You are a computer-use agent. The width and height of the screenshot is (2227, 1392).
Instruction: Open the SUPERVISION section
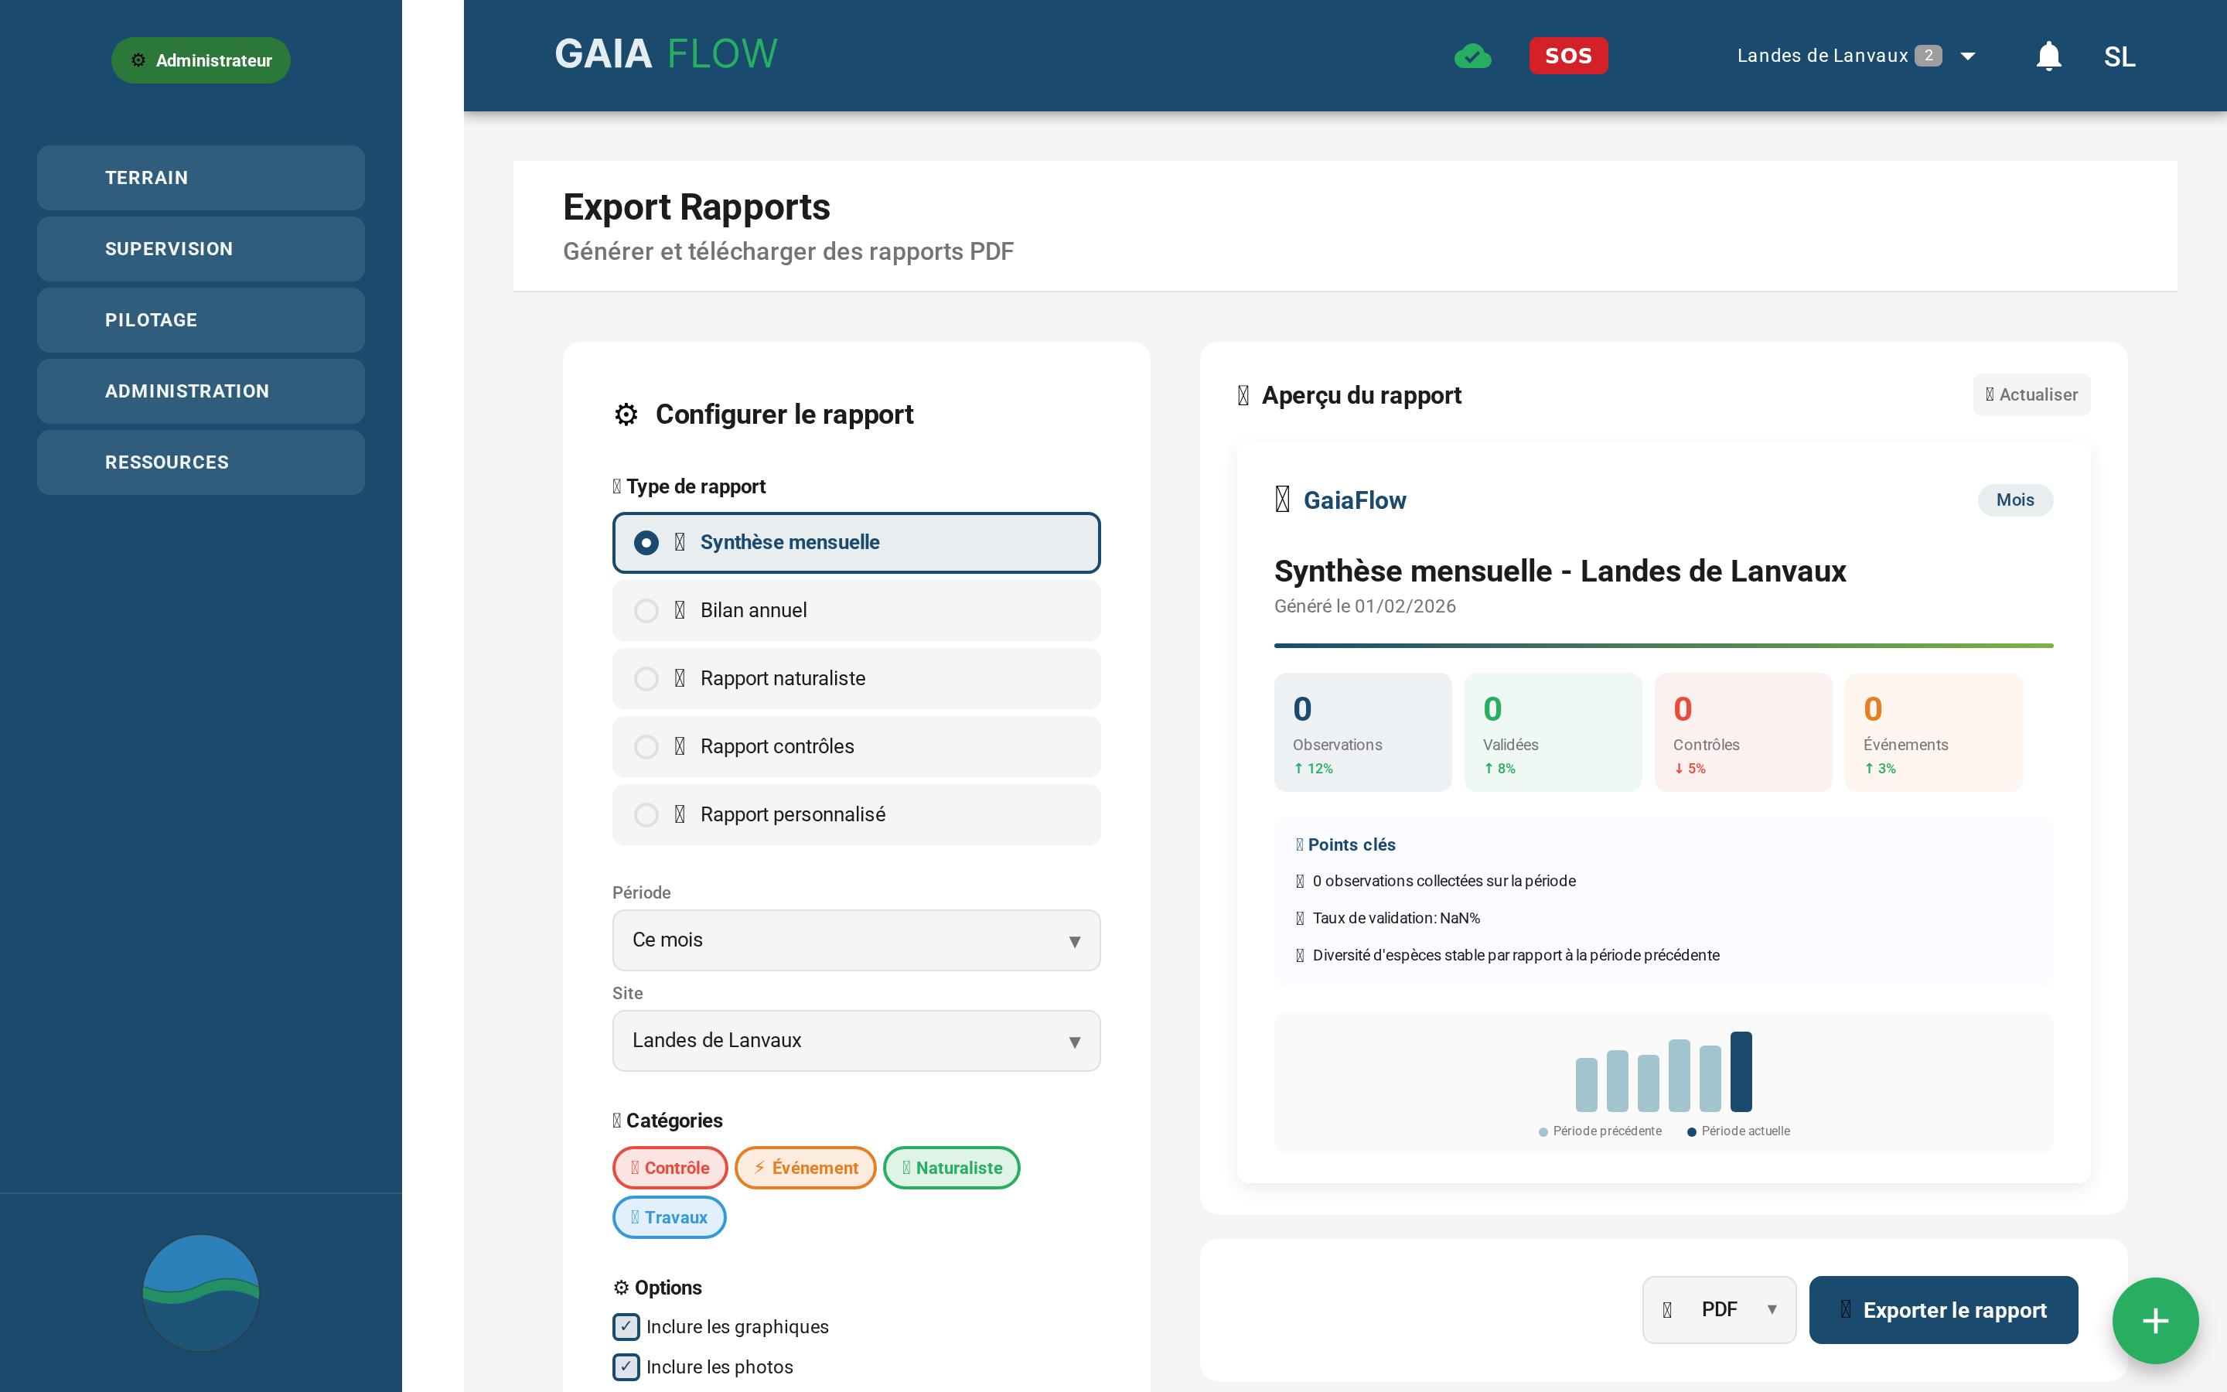pos(200,248)
